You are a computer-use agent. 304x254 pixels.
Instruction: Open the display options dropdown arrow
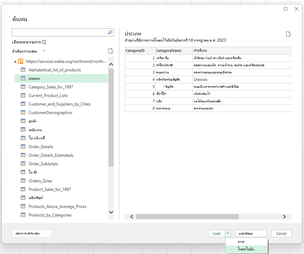[x=44, y=51]
